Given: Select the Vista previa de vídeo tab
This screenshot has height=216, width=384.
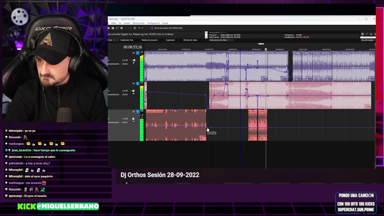Looking at the screenshot, I should (x=218, y=40).
